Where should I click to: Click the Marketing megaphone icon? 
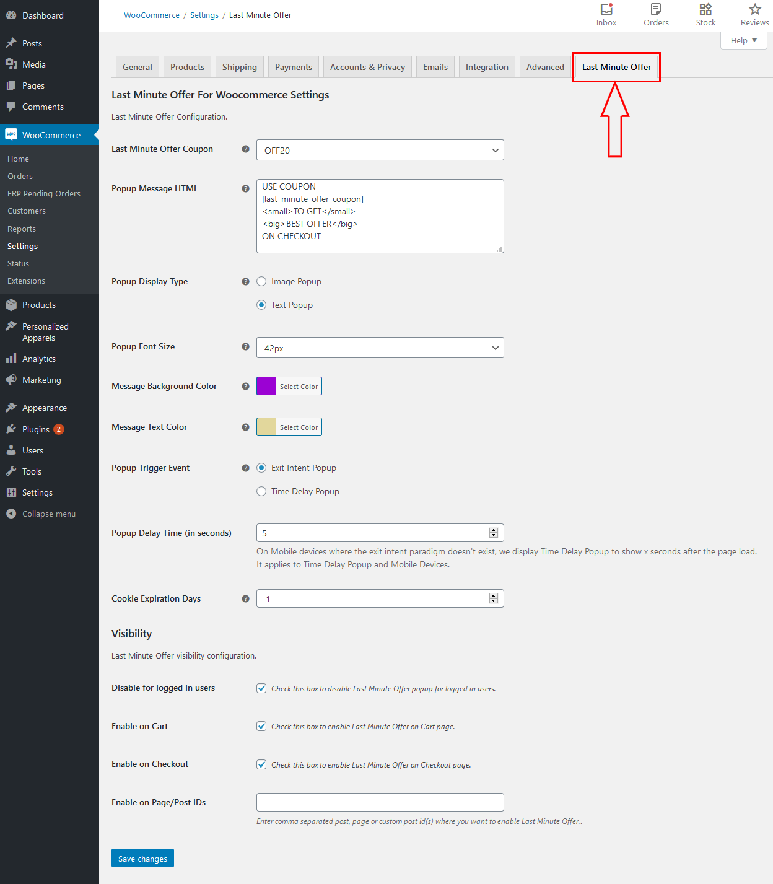point(11,380)
